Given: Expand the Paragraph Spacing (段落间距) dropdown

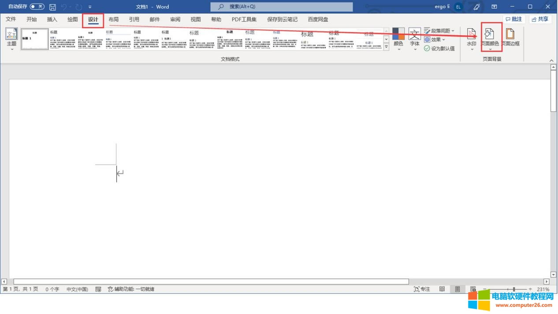Looking at the screenshot, I should (x=439, y=31).
